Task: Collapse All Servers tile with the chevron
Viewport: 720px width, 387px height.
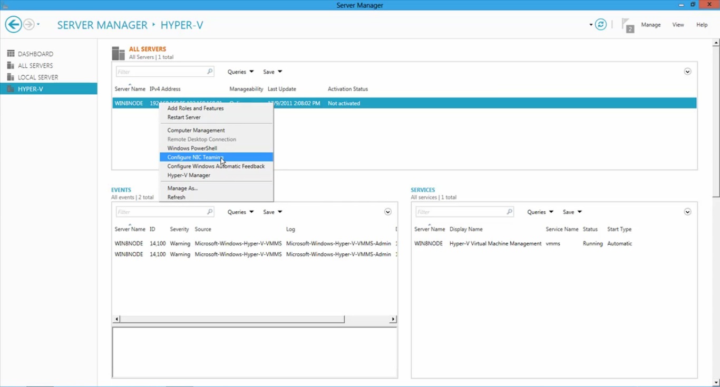Action: [687, 72]
